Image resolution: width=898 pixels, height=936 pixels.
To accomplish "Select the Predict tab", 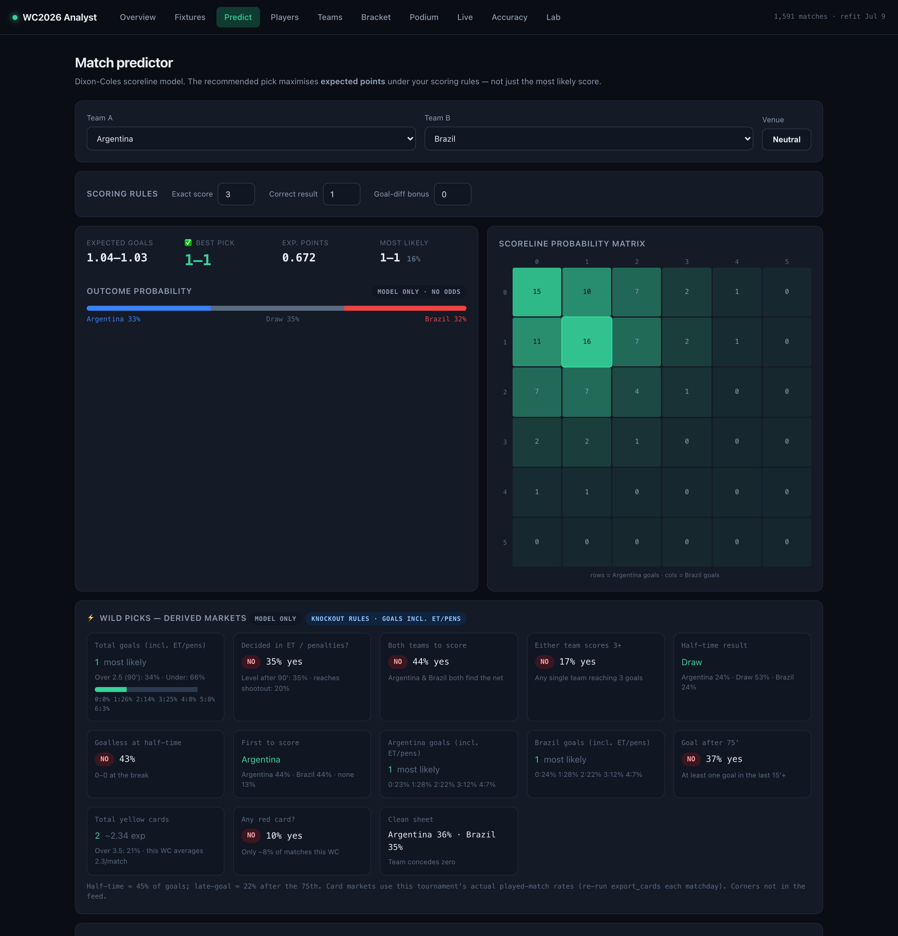I will [x=238, y=17].
